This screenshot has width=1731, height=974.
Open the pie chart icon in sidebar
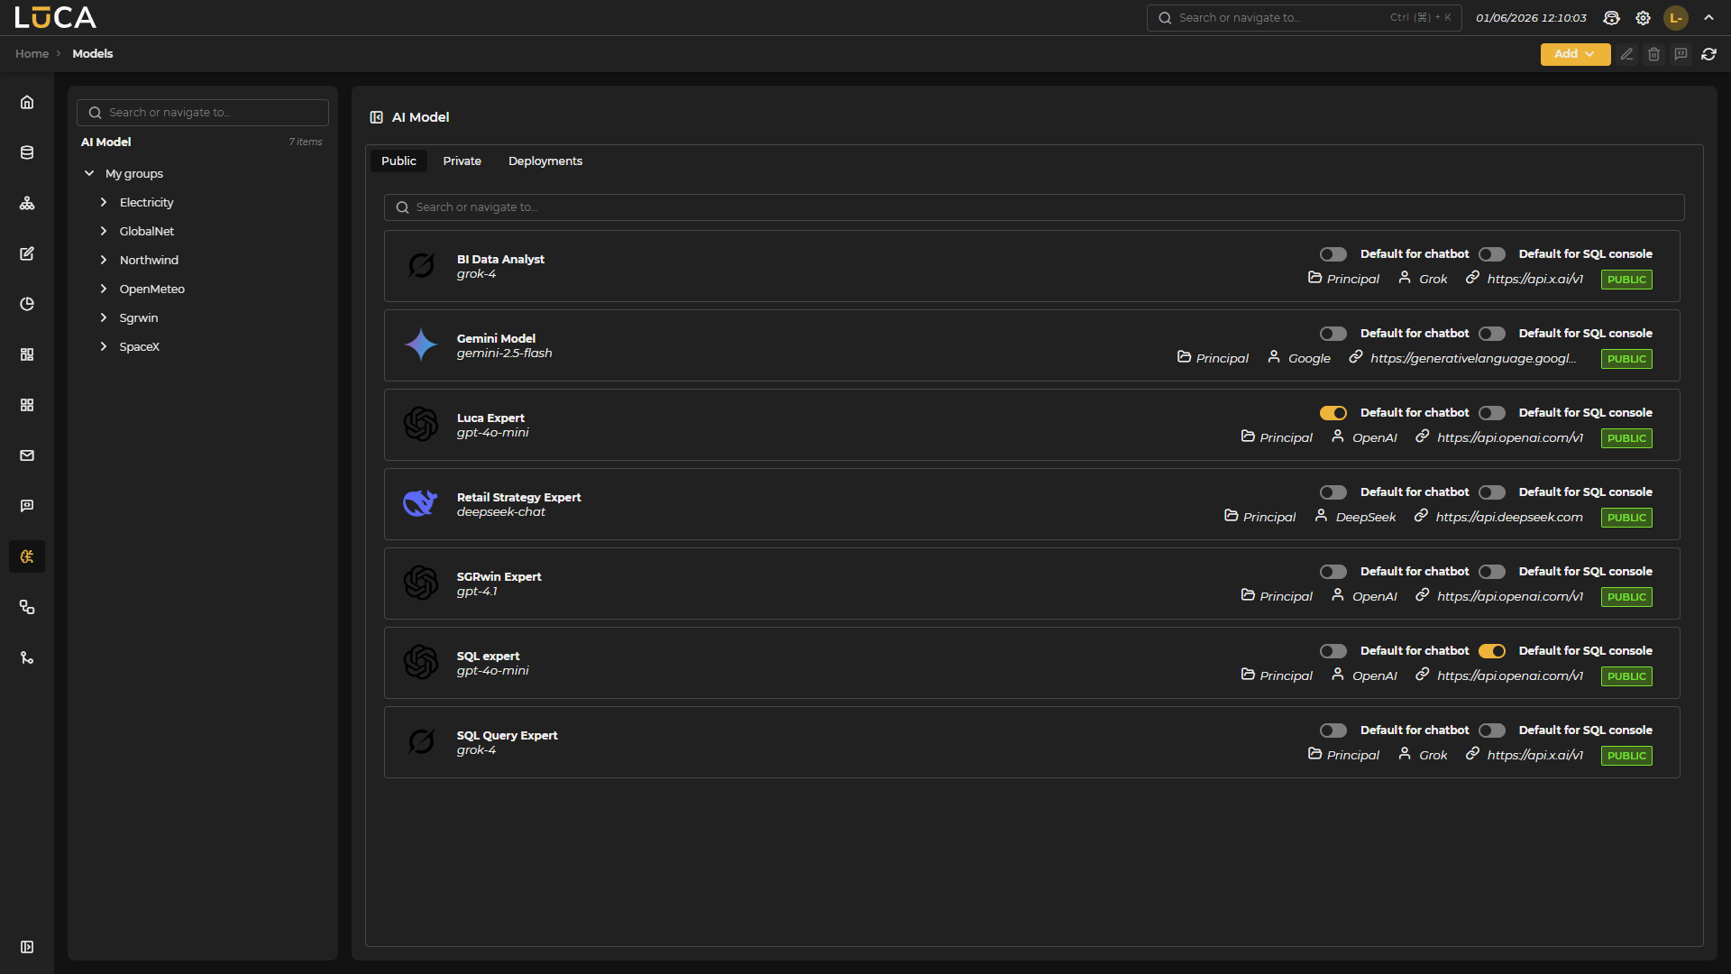27,304
